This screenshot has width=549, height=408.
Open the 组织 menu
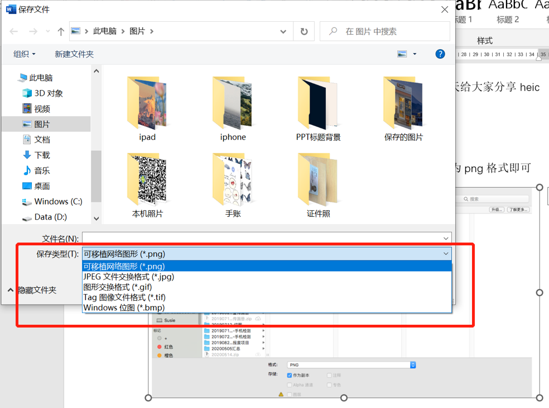tap(24, 54)
